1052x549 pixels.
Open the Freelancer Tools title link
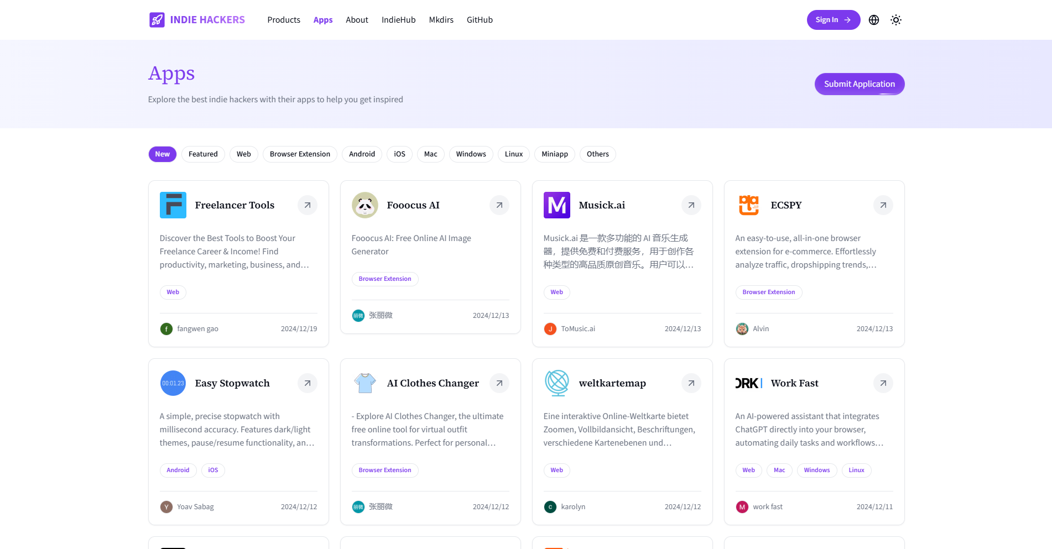235,205
